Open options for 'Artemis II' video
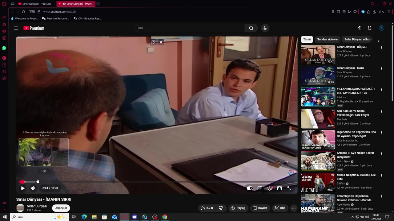Image resolution: width=394 pixels, height=221 pixels. [382, 153]
